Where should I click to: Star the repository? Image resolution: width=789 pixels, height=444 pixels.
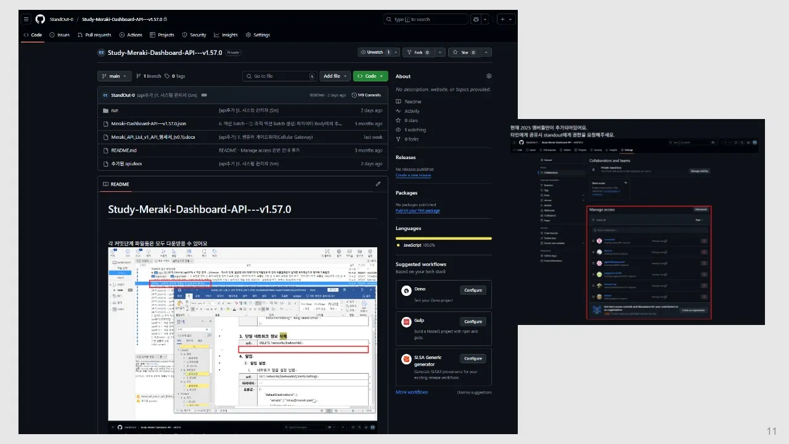pyautogui.click(x=465, y=52)
